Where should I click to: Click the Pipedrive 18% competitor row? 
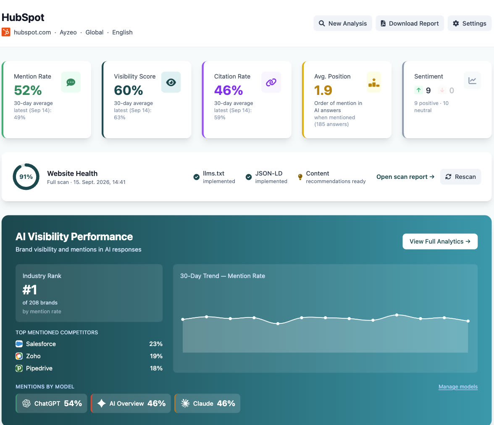pos(89,368)
